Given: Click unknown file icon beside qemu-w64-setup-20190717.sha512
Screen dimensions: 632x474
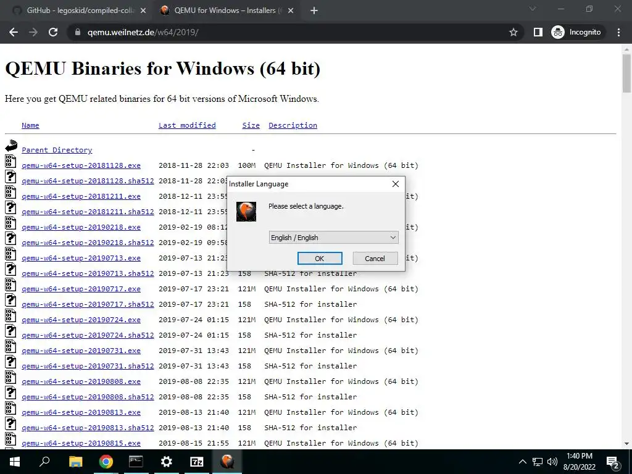Looking at the screenshot, I should coord(10,301).
